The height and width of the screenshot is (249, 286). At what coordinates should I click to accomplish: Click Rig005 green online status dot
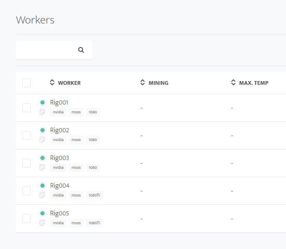(42, 213)
